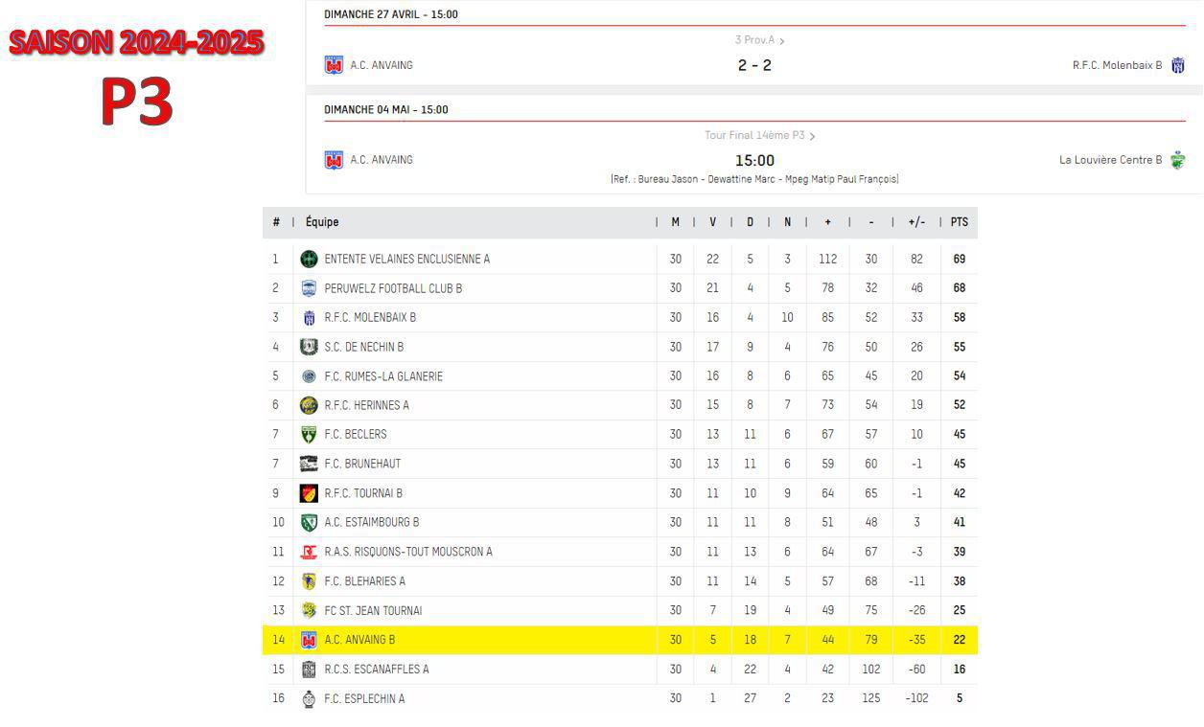Click the Entente Velaines Enclusienne A club logo
Image resolution: width=1204 pixels, height=727 pixels.
tap(309, 259)
